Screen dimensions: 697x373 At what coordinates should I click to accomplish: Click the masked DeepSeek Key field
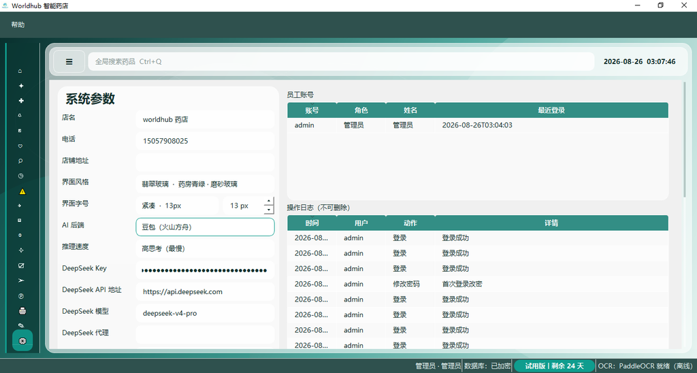tap(205, 270)
